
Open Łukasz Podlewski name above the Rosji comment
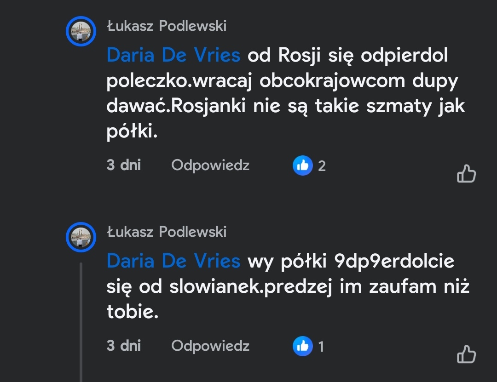click(x=167, y=26)
